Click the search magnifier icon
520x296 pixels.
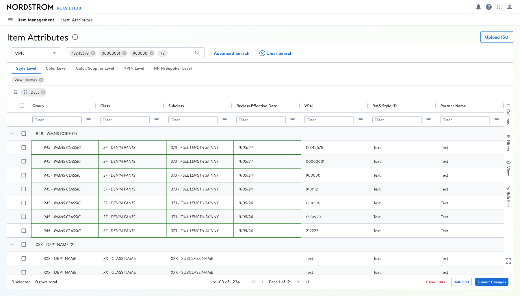tap(197, 53)
